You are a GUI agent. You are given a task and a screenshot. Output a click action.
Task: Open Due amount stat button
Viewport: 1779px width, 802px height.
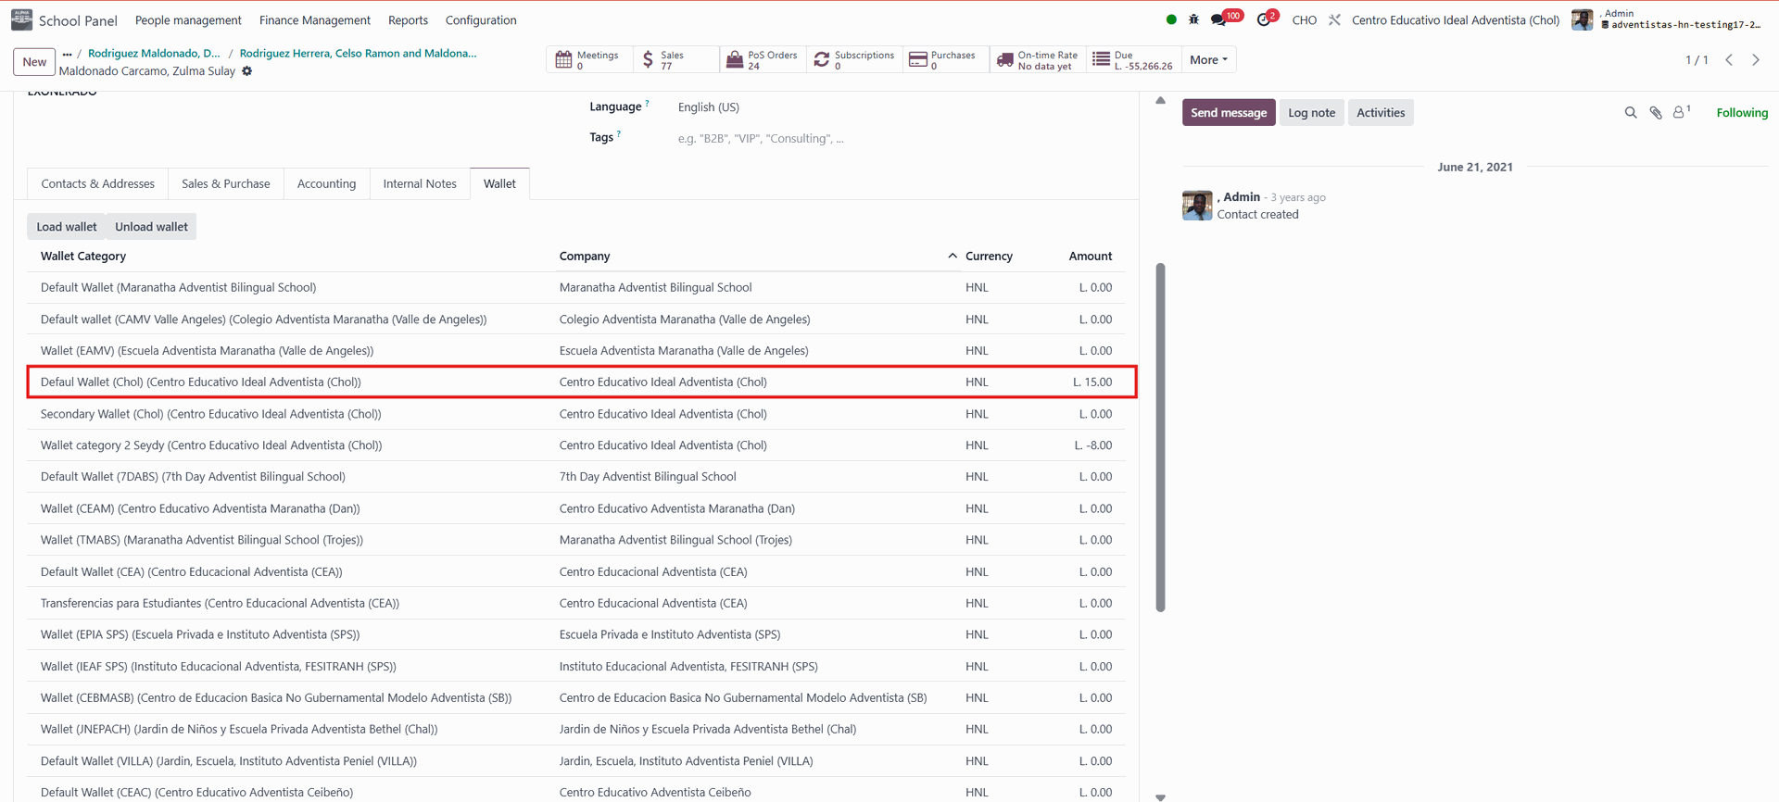point(1133,60)
